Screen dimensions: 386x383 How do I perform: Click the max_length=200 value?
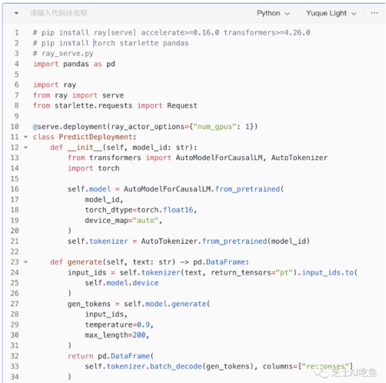[x=139, y=335]
